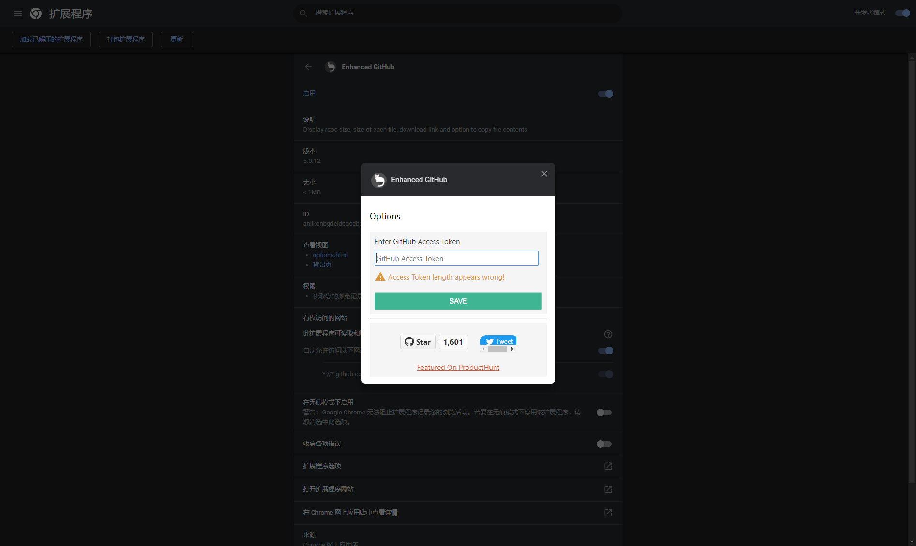Toggle the github.com site access switch

[605, 374]
